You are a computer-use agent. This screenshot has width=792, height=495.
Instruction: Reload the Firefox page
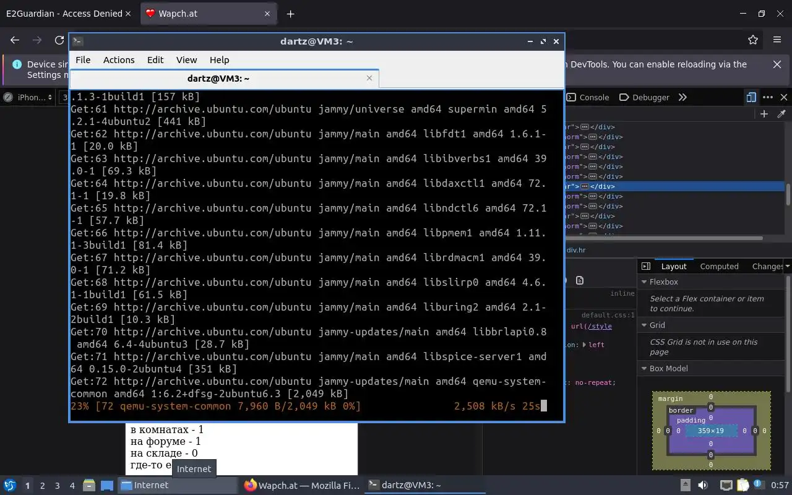[x=59, y=40]
